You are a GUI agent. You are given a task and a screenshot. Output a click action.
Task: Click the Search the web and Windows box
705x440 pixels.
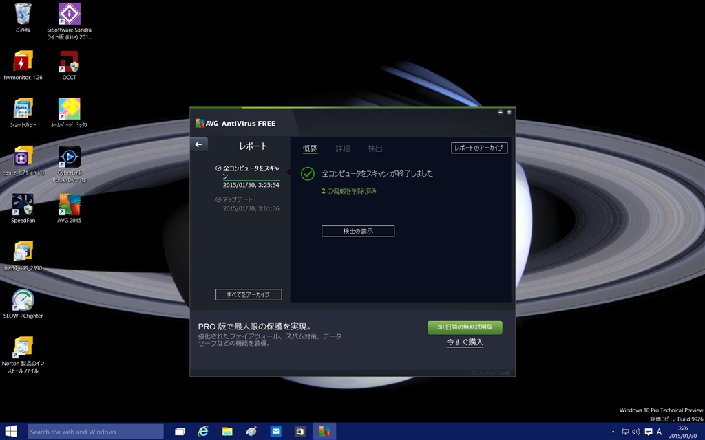point(95,432)
